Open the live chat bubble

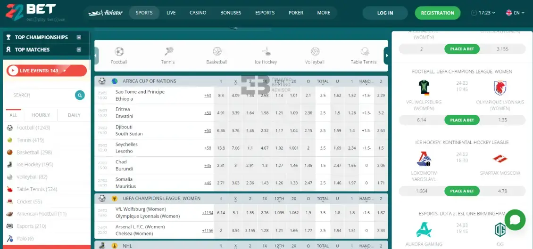515,220
